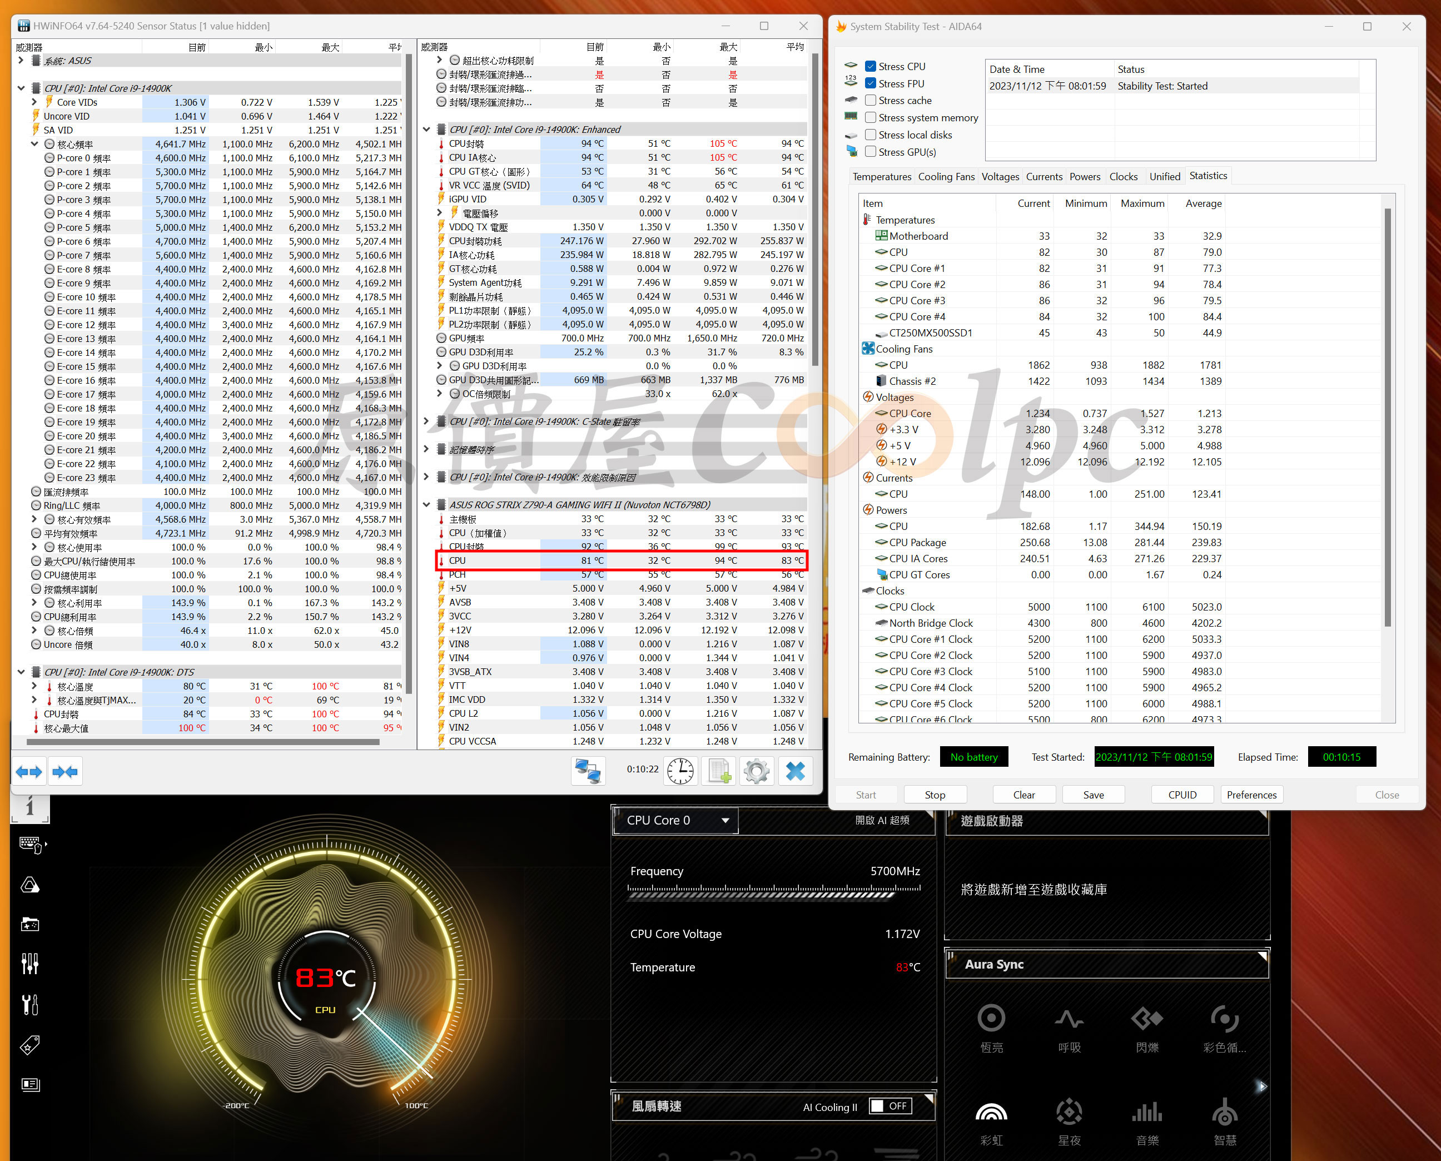This screenshot has width=1441, height=1161.
Task: Expand the 系統: ASUS tree node
Action: (21, 60)
